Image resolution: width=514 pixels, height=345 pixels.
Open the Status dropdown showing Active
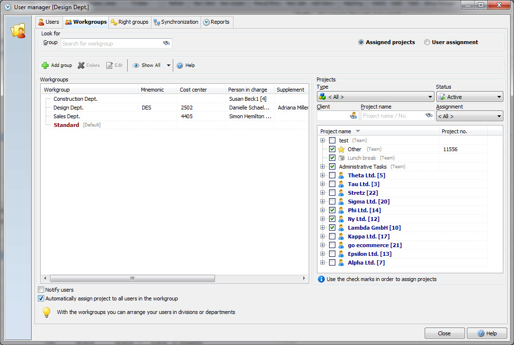pos(469,97)
